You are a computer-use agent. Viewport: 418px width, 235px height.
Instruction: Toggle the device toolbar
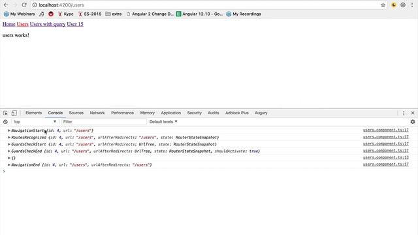(14, 113)
